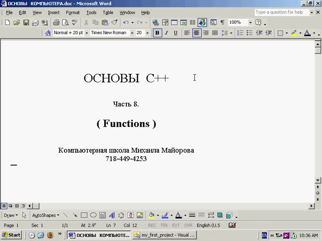
Task: Click the Windows Start button
Action: click(x=12, y=235)
